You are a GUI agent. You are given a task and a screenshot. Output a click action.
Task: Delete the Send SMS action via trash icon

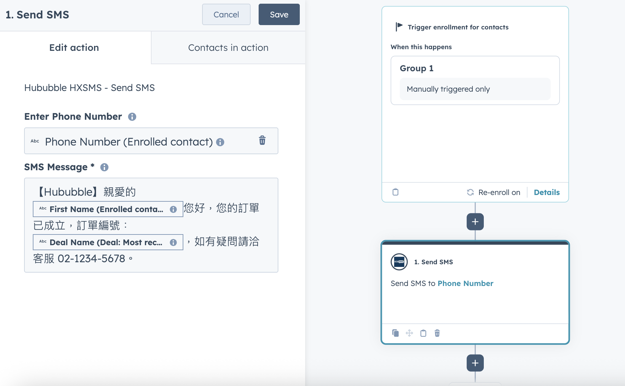coord(437,333)
